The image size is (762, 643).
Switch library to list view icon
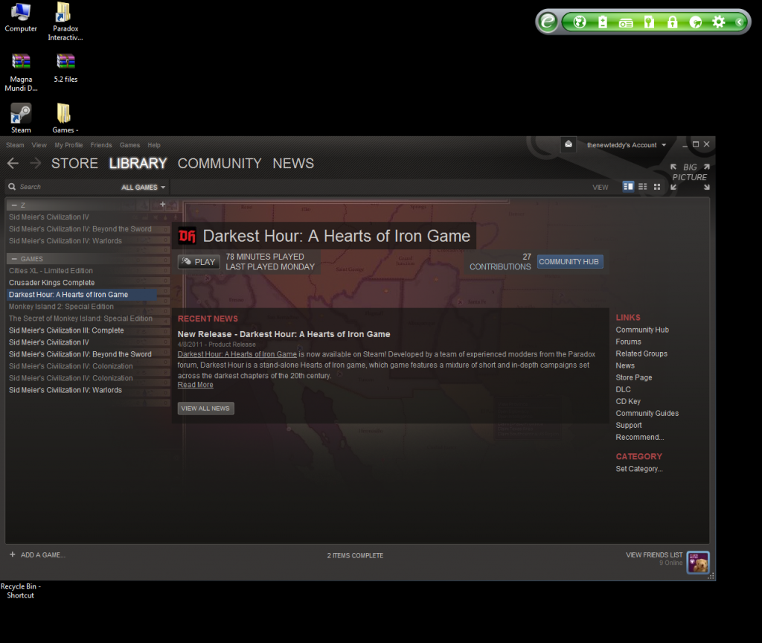643,187
